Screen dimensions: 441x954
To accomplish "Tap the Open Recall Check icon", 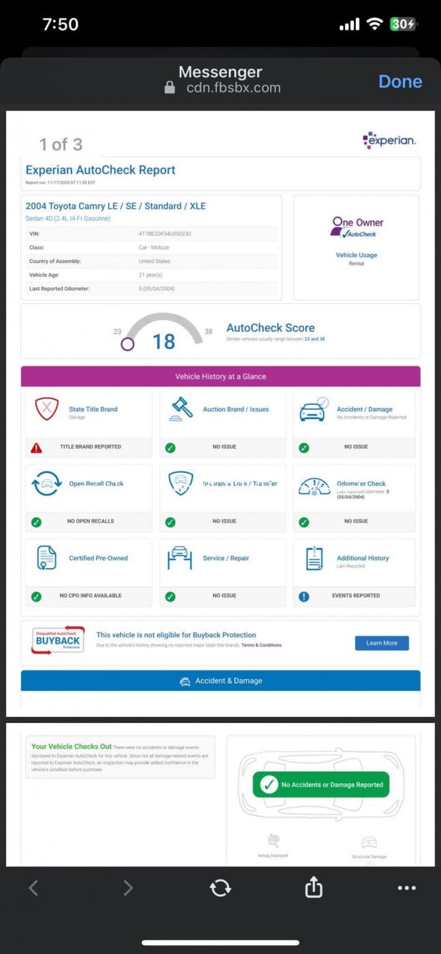I will click(x=46, y=484).
